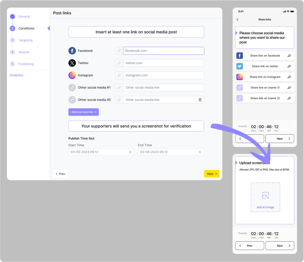Image resolution: width=304 pixels, height=262 pixels.
Task: Focus the twitter.com link input field
Action: coord(163,63)
